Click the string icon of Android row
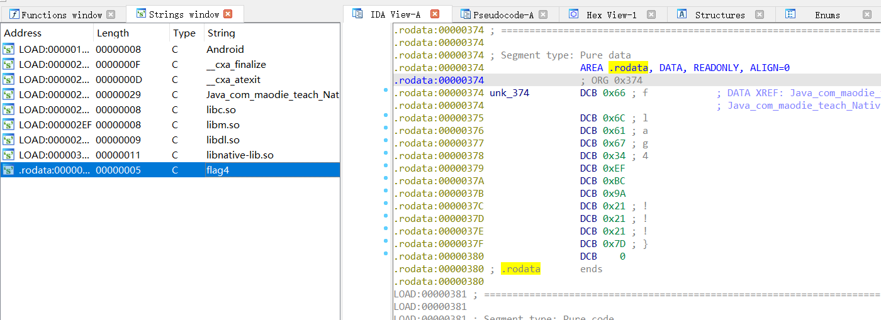 point(9,49)
